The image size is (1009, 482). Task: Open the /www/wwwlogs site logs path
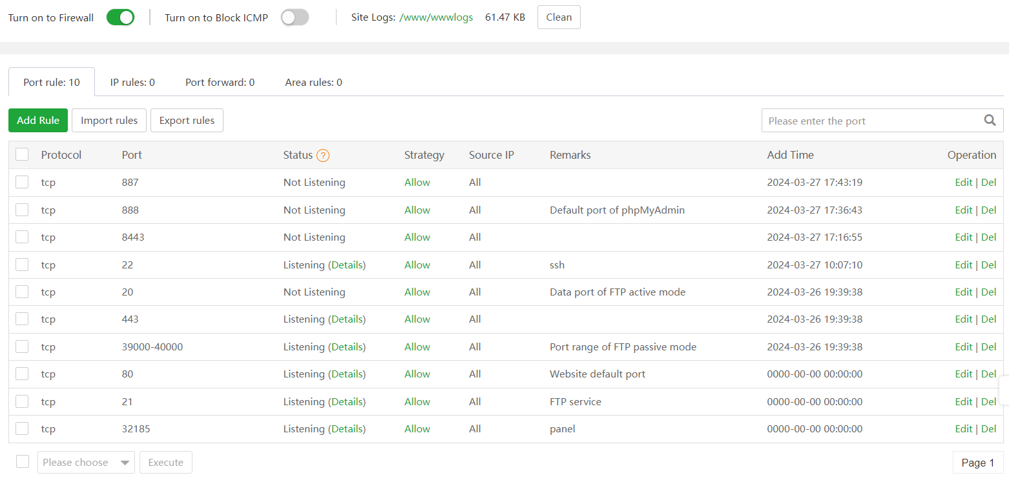(436, 17)
